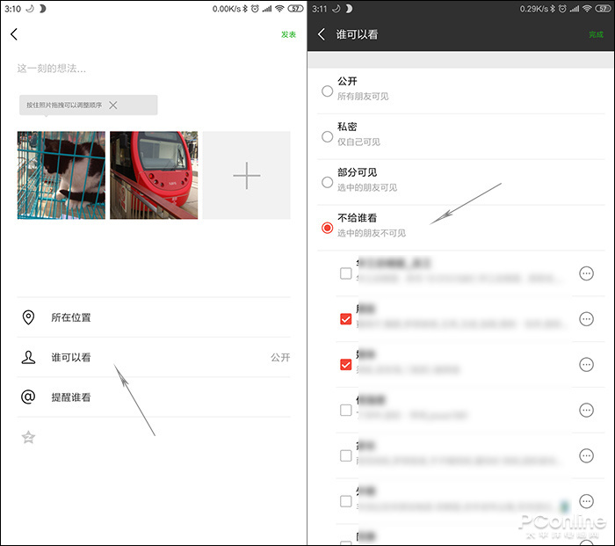615x546 pixels.
Task: Tap the left screen Wi-Fi status icon
Action: click(279, 9)
